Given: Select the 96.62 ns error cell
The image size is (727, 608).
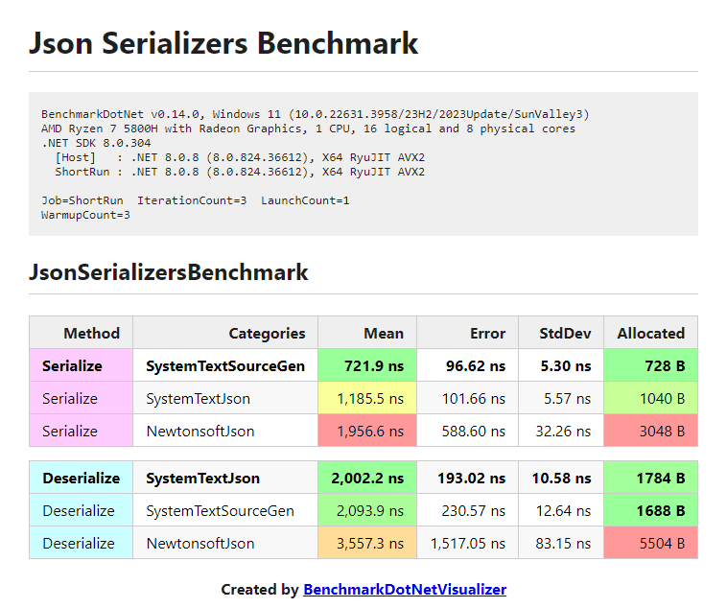Looking at the screenshot, I should [467, 365].
